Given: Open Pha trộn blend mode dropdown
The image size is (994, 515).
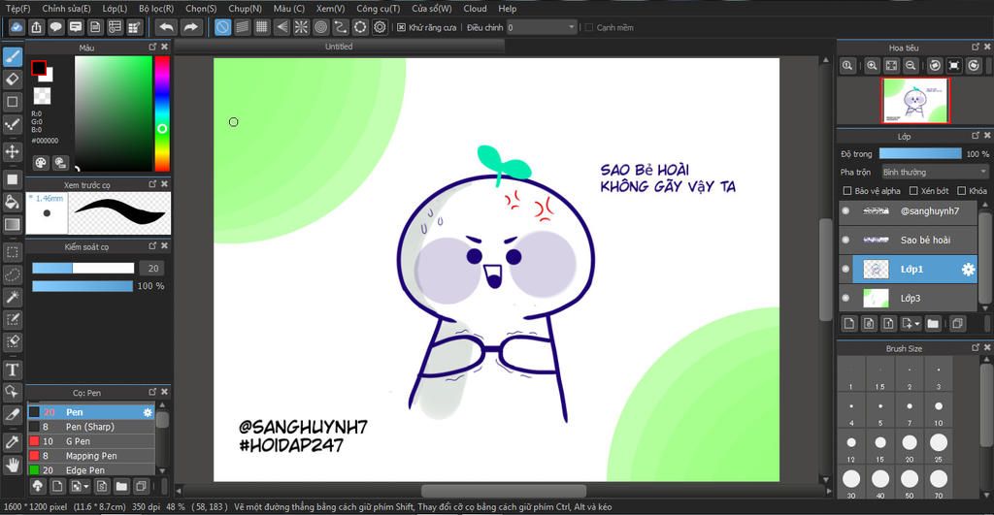Looking at the screenshot, I should [935, 173].
